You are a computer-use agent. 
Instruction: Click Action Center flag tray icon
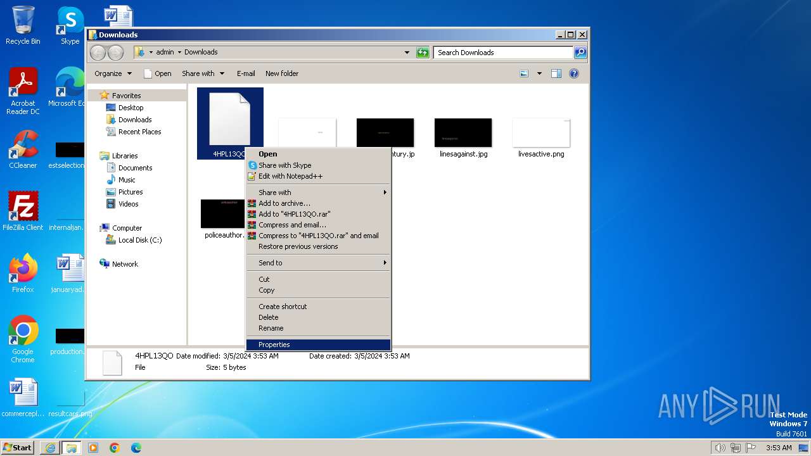pos(751,448)
